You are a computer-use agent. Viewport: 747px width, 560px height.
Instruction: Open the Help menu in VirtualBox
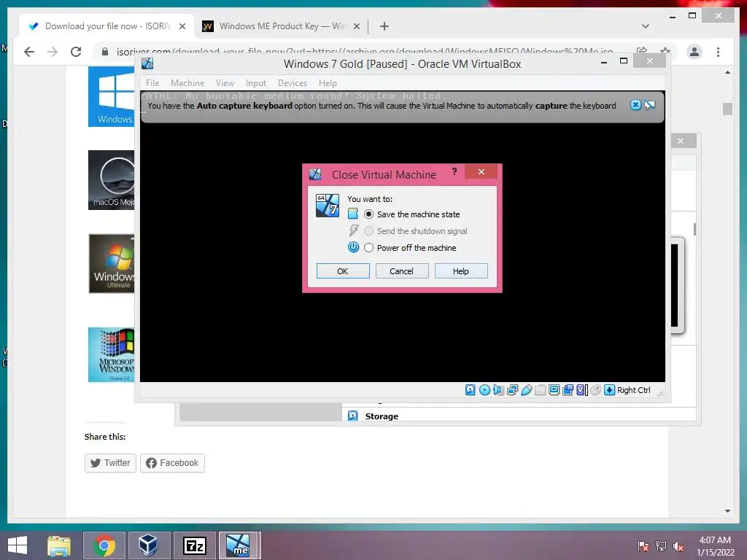tap(328, 83)
